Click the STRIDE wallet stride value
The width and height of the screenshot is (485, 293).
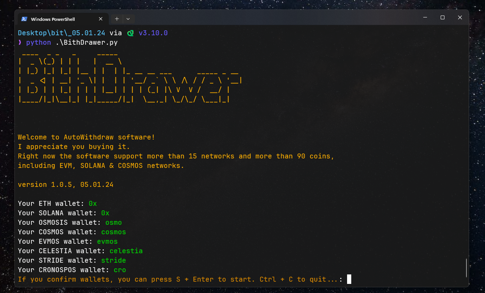click(x=114, y=260)
